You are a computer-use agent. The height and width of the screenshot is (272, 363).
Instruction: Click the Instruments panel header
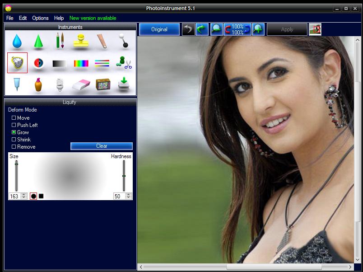coord(70,27)
